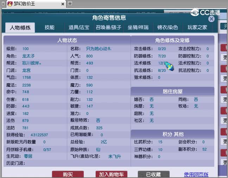
Task: Click the 积分 其他 section header
Action: pos(172,134)
